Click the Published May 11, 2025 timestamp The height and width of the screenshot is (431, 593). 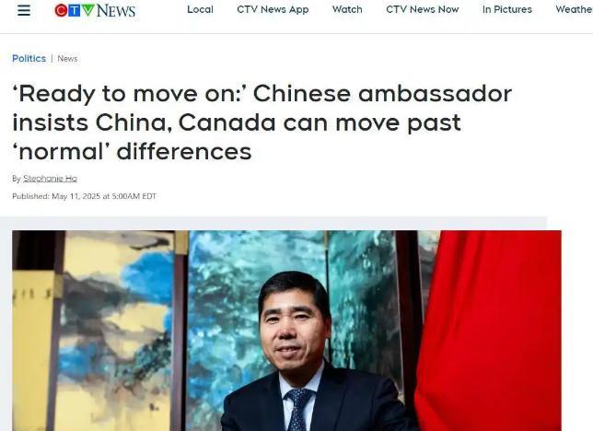(84, 196)
